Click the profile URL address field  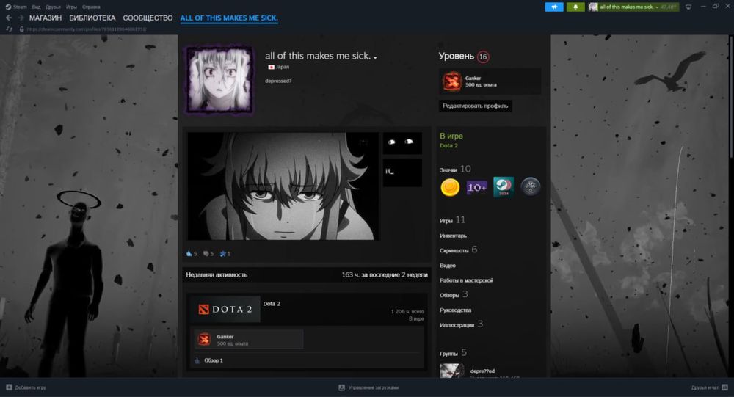(87, 29)
